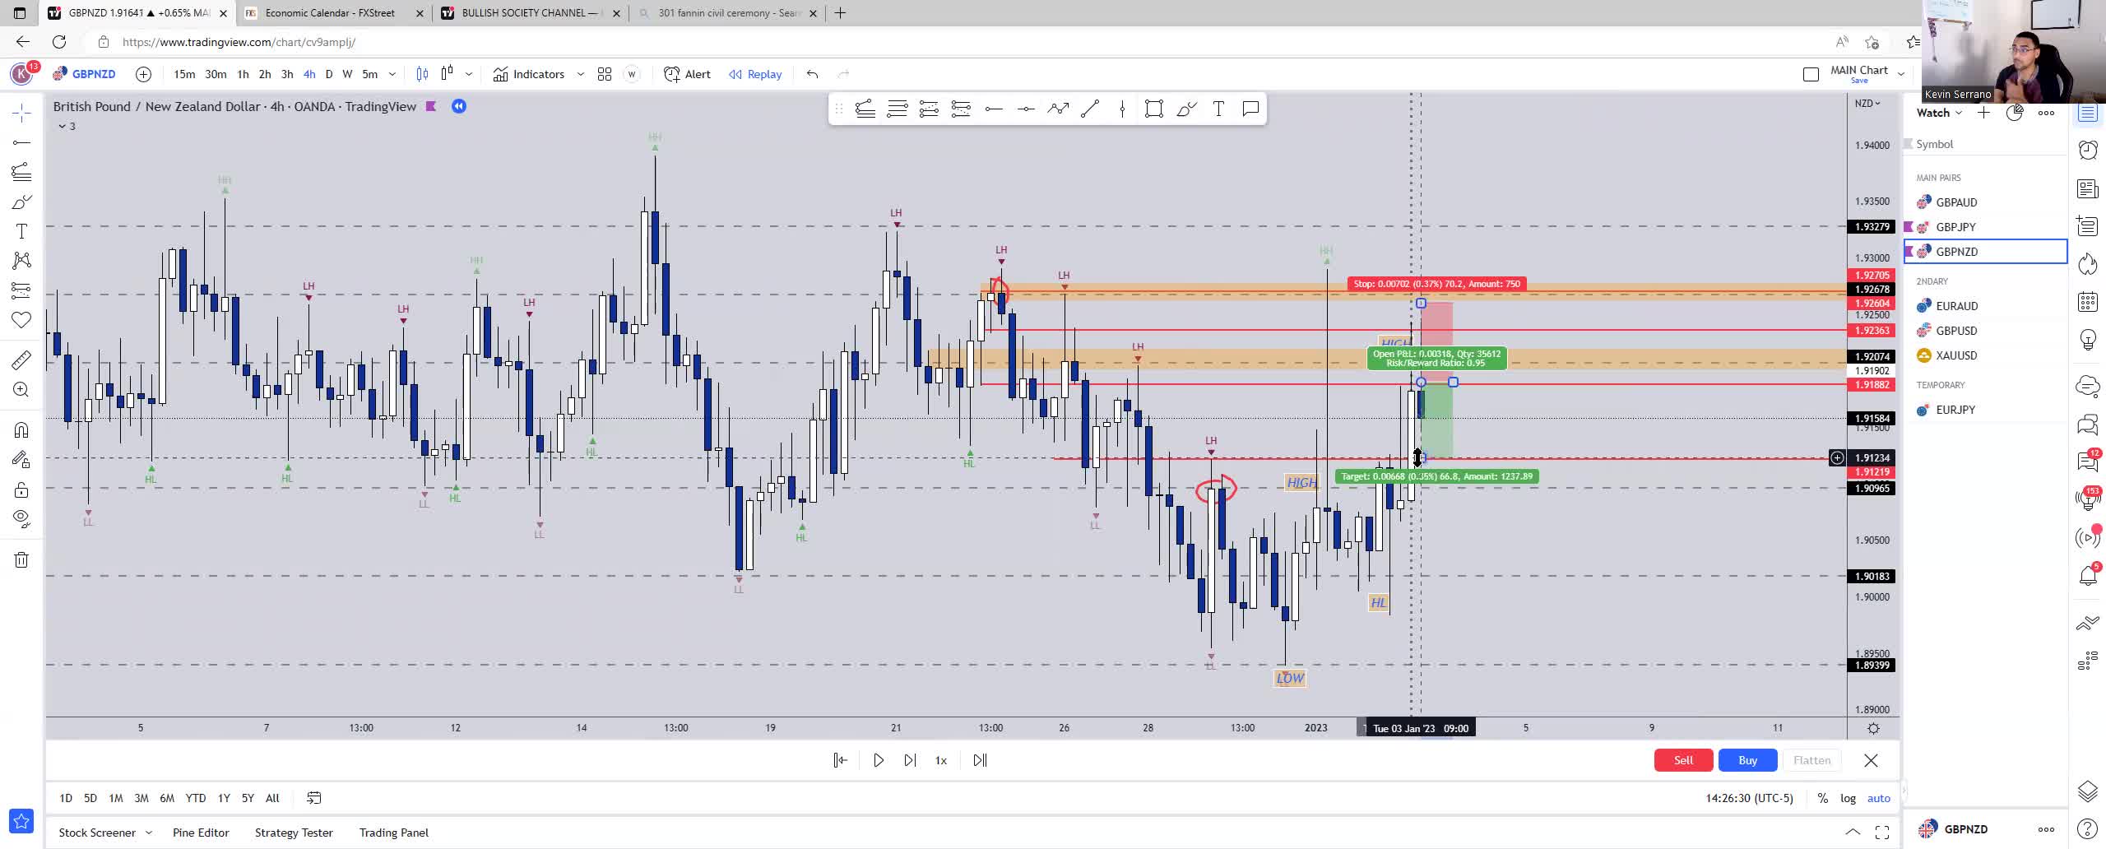Open the economic Calendar panel on right sidebar
The height and width of the screenshot is (849, 2106).
2088,302
